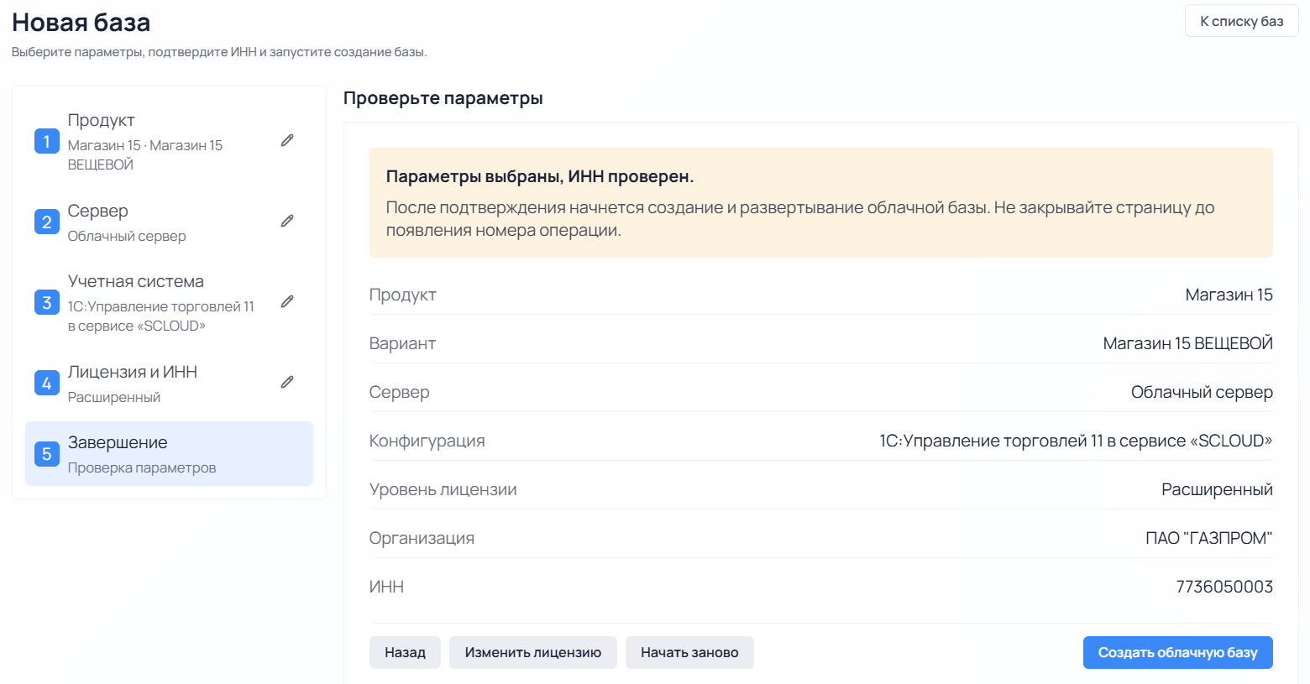Click the Вариант row label
This screenshot has height=684, width=1310.
(x=402, y=343)
